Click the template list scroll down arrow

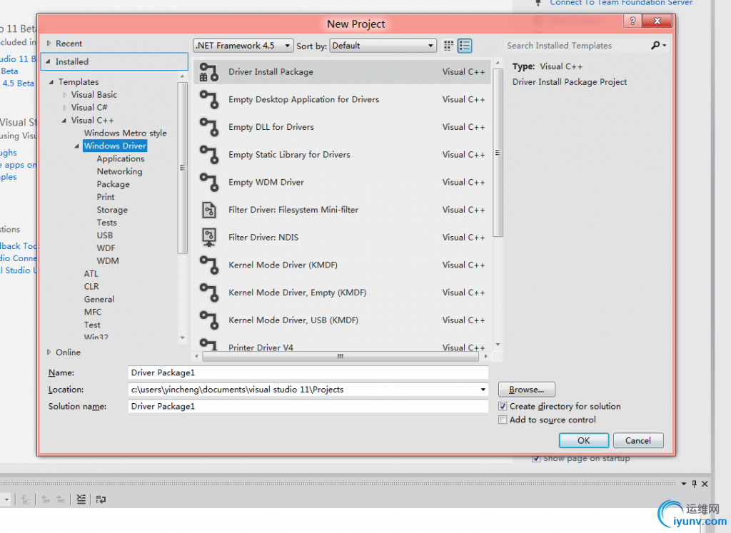pyautogui.click(x=498, y=345)
